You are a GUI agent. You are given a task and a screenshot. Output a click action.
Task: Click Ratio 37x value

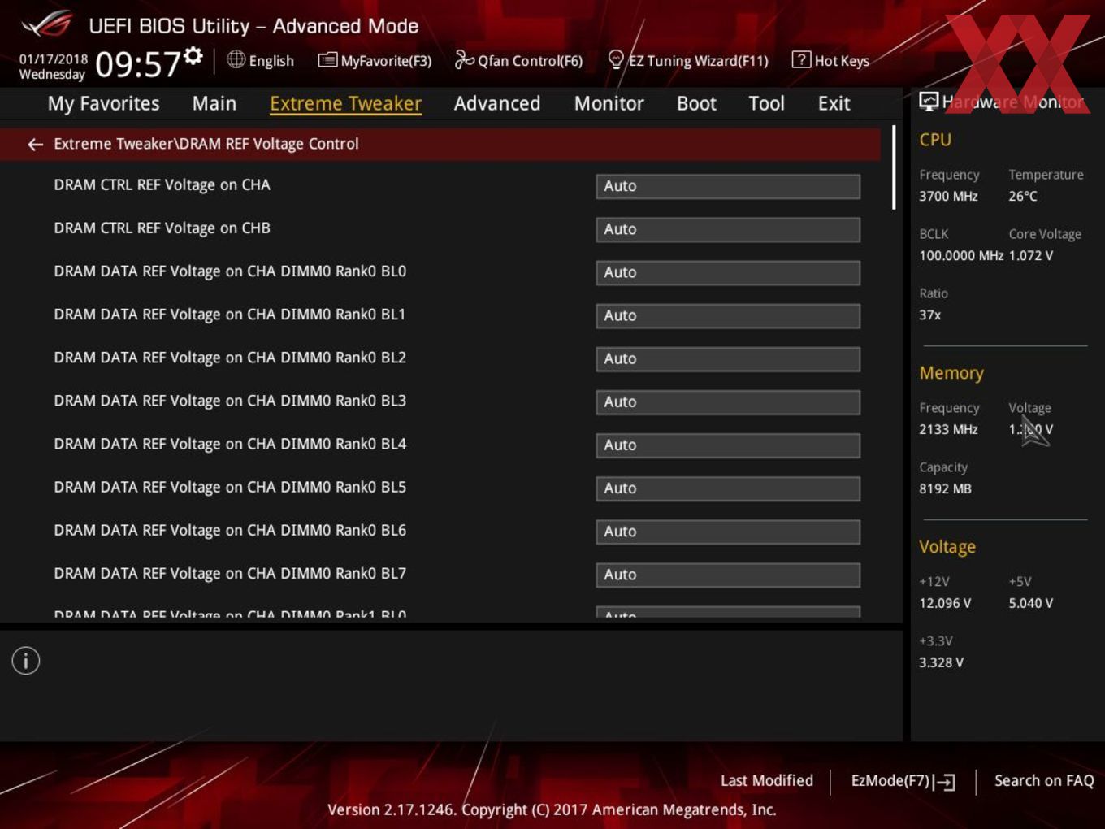click(x=929, y=315)
